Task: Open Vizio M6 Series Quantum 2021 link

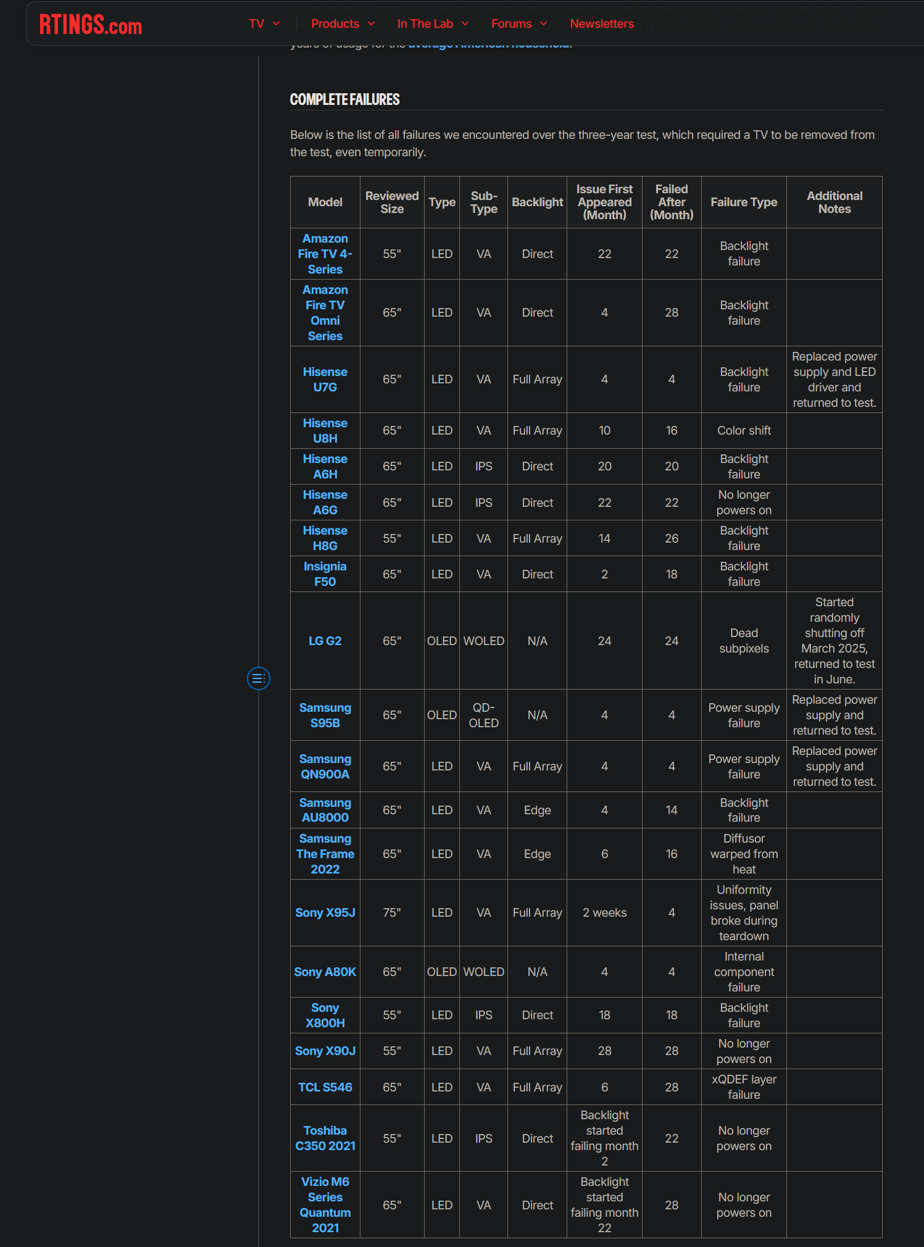Action: coord(325,1205)
